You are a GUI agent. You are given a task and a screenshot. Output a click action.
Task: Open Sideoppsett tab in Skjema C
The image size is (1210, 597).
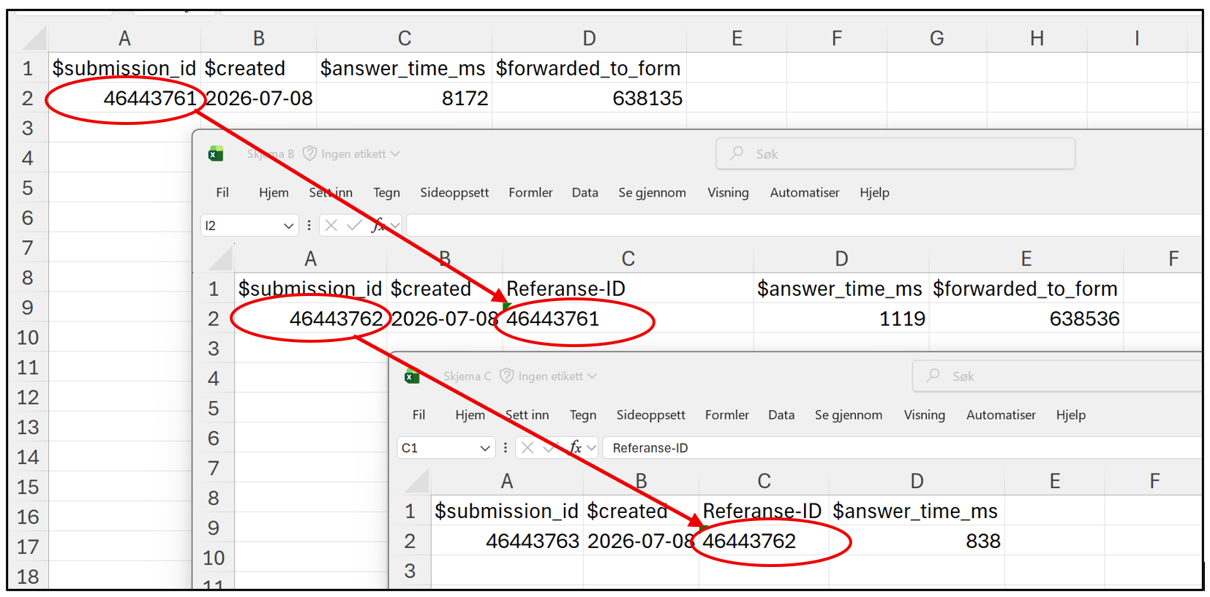[650, 414]
